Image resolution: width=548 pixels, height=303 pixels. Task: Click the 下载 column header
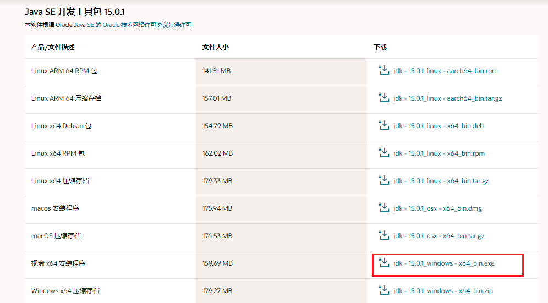tap(380, 47)
